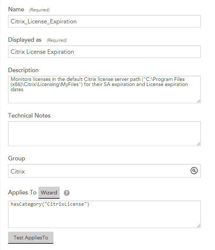The image size is (215, 250).
Task: Open the Applies To Wizard
Action: point(49,193)
